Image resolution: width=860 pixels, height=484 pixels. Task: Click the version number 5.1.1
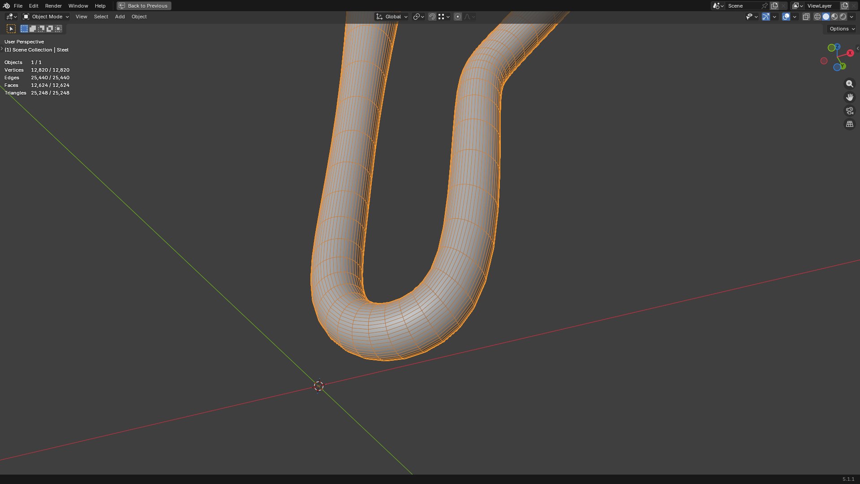(848, 479)
